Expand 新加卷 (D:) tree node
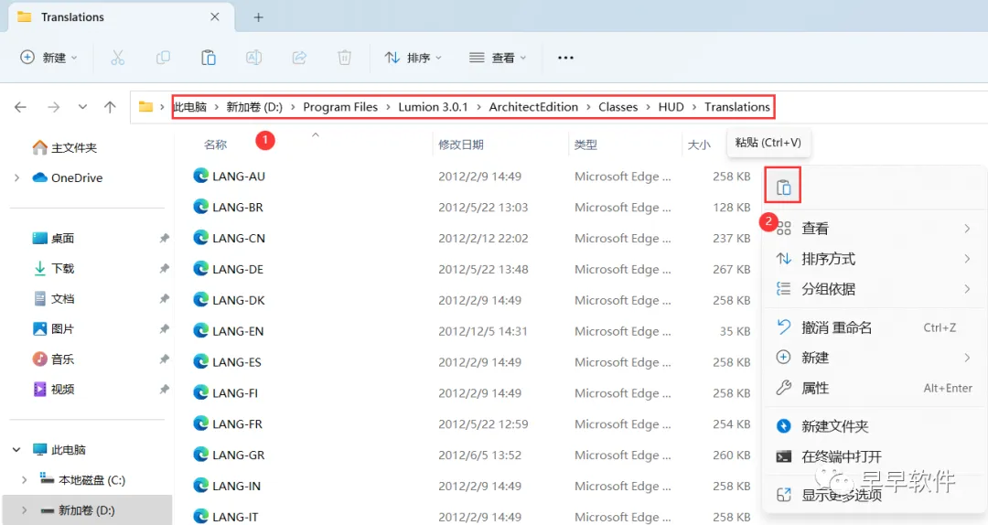Image resolution: width=988 pixels, height=525 pixels. pos(24,509)
